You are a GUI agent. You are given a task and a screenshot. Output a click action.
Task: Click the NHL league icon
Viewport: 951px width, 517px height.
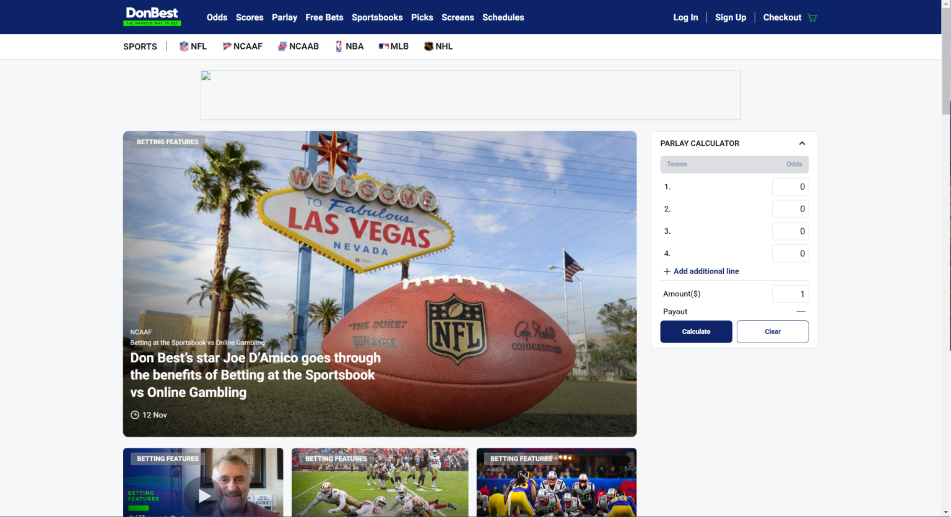[x=429, y=46]
